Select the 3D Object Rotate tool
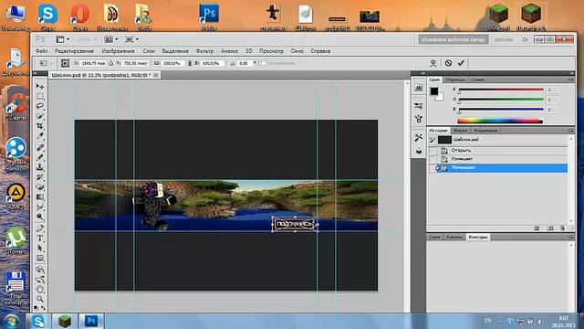Image resolution: width=584 pixels, height=329 pixels. pos(40,270)
